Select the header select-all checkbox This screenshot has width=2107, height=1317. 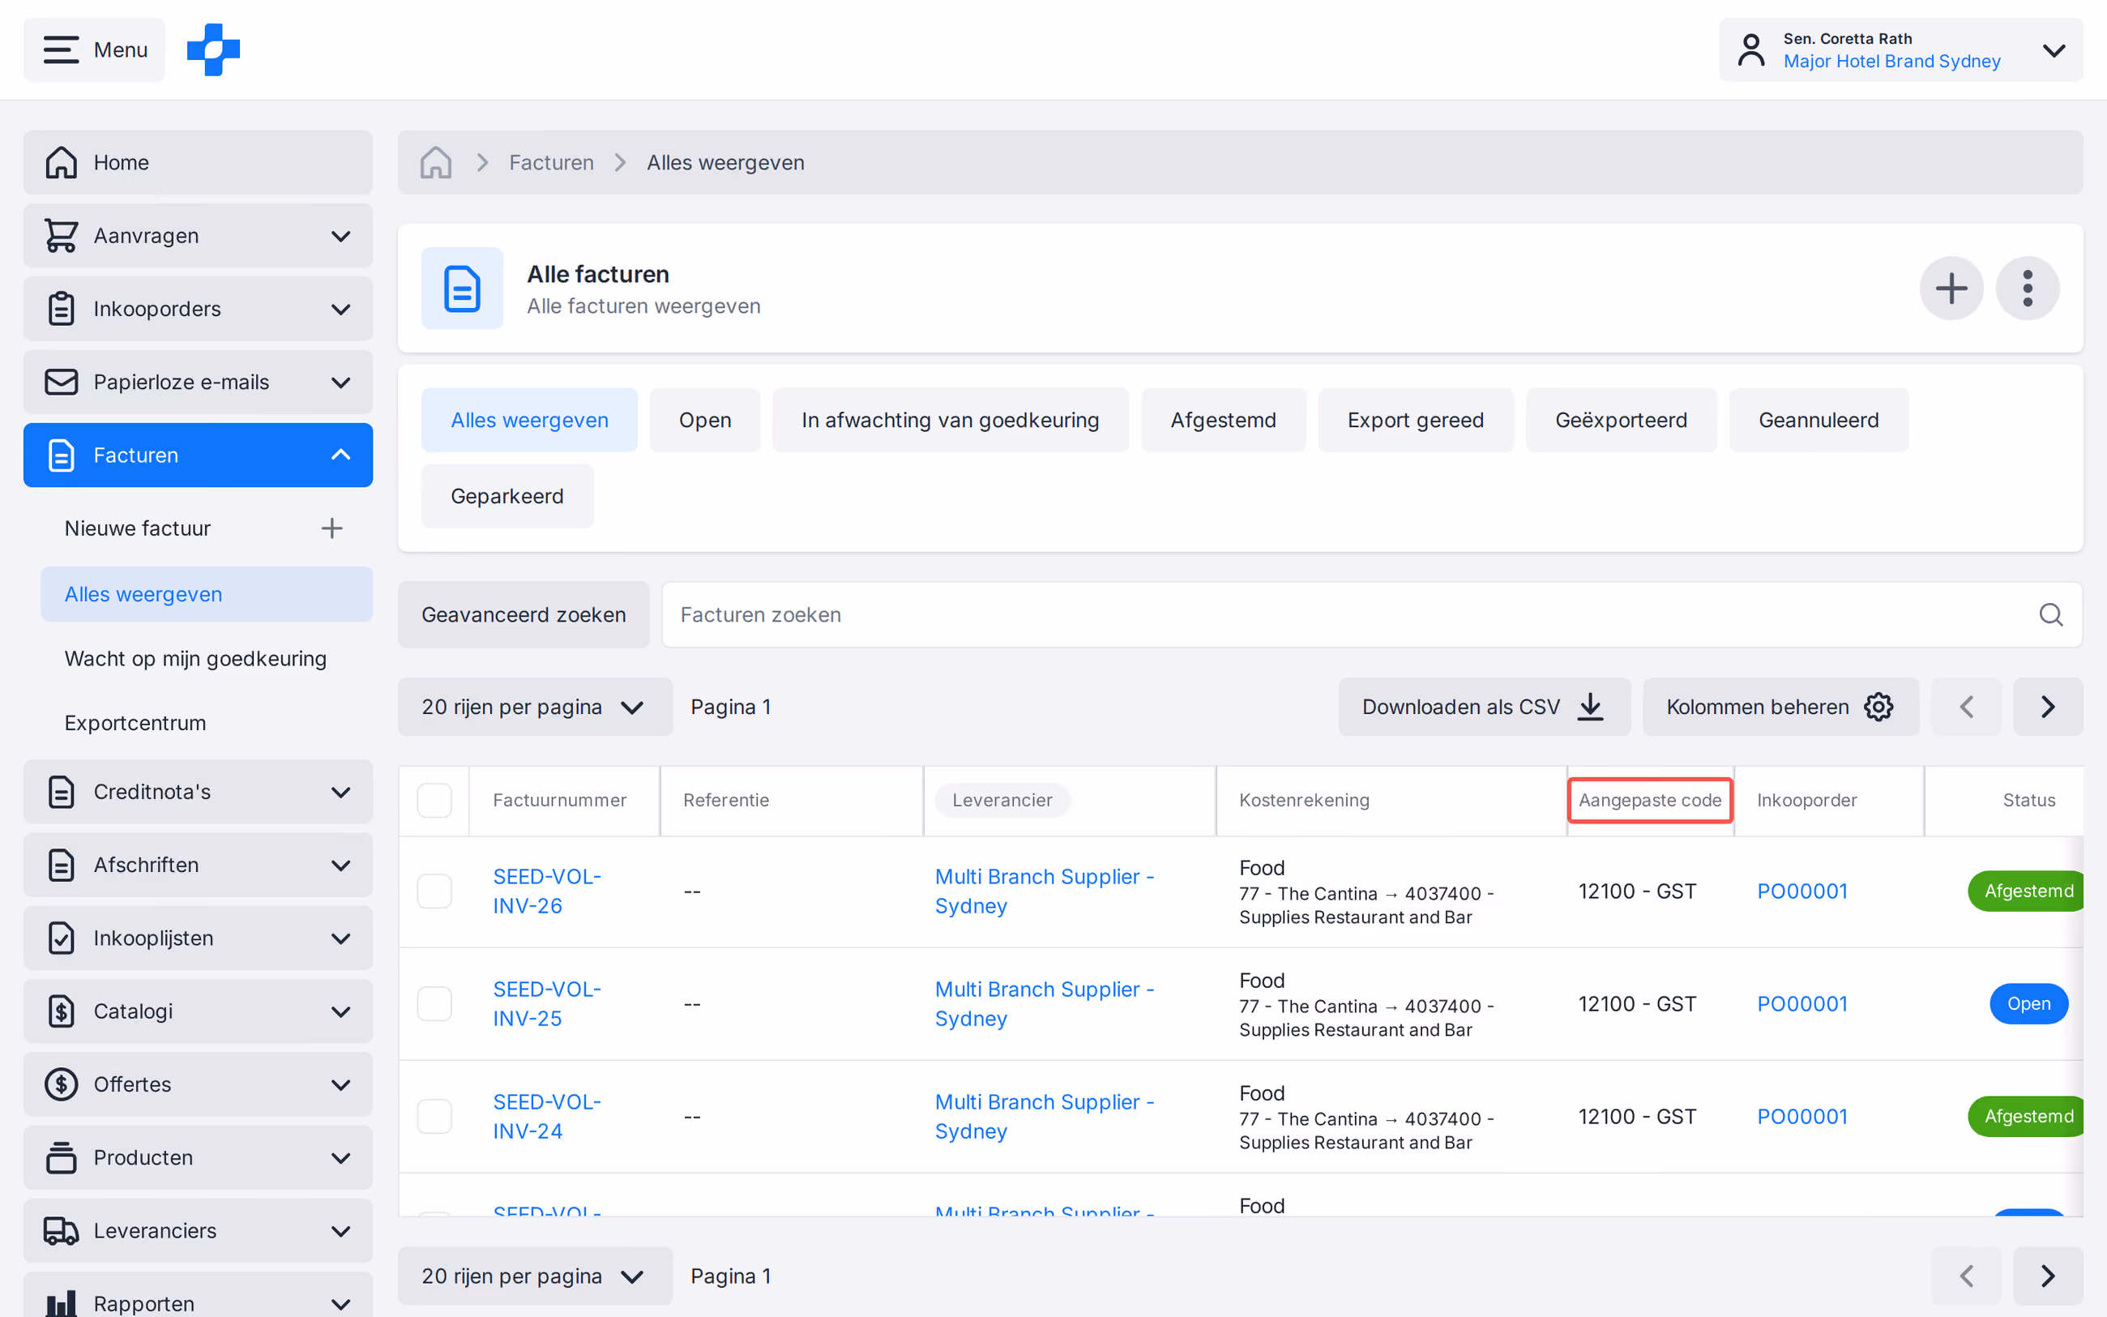click(x=434, y=801)
